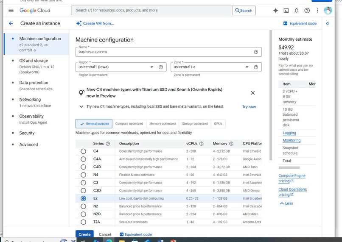The image size is (342, 242).
Task: Click Equivalent code at top right
Action: [x=300, y=23]
